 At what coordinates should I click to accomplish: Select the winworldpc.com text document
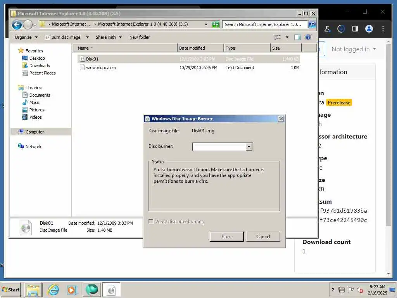click(189, 68)
